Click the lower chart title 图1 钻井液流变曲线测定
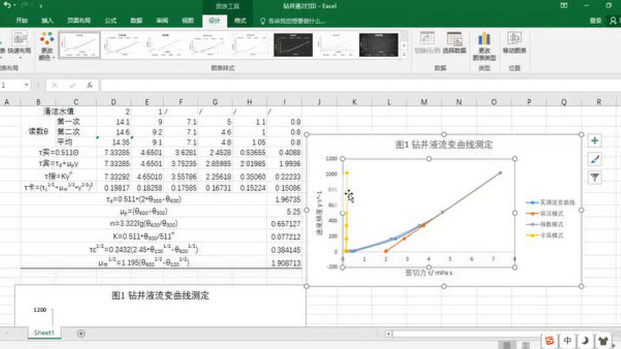This screenshot has width=621, height=349. click(x=160, y=295)
